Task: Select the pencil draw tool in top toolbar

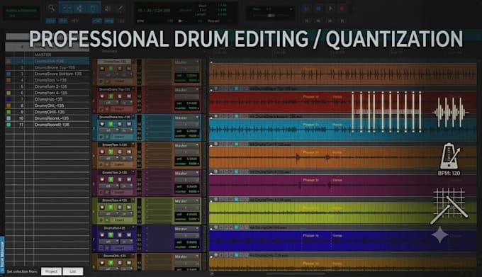Action: point(120,9)
